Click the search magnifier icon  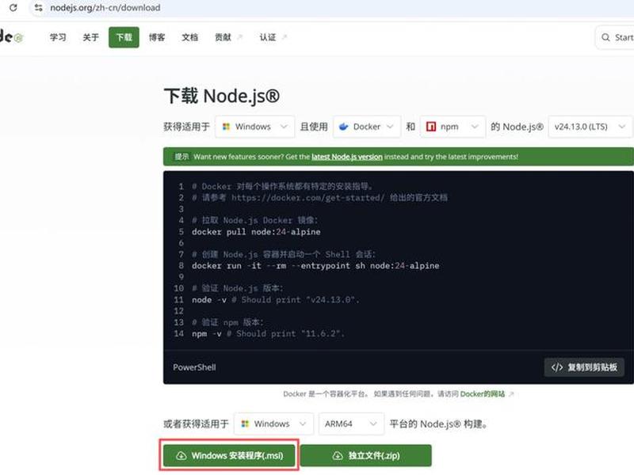pyautogui.click(x=605, y=37)
